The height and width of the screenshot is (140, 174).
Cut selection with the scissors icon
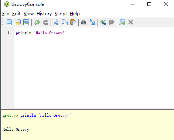[x=56, y=22]
